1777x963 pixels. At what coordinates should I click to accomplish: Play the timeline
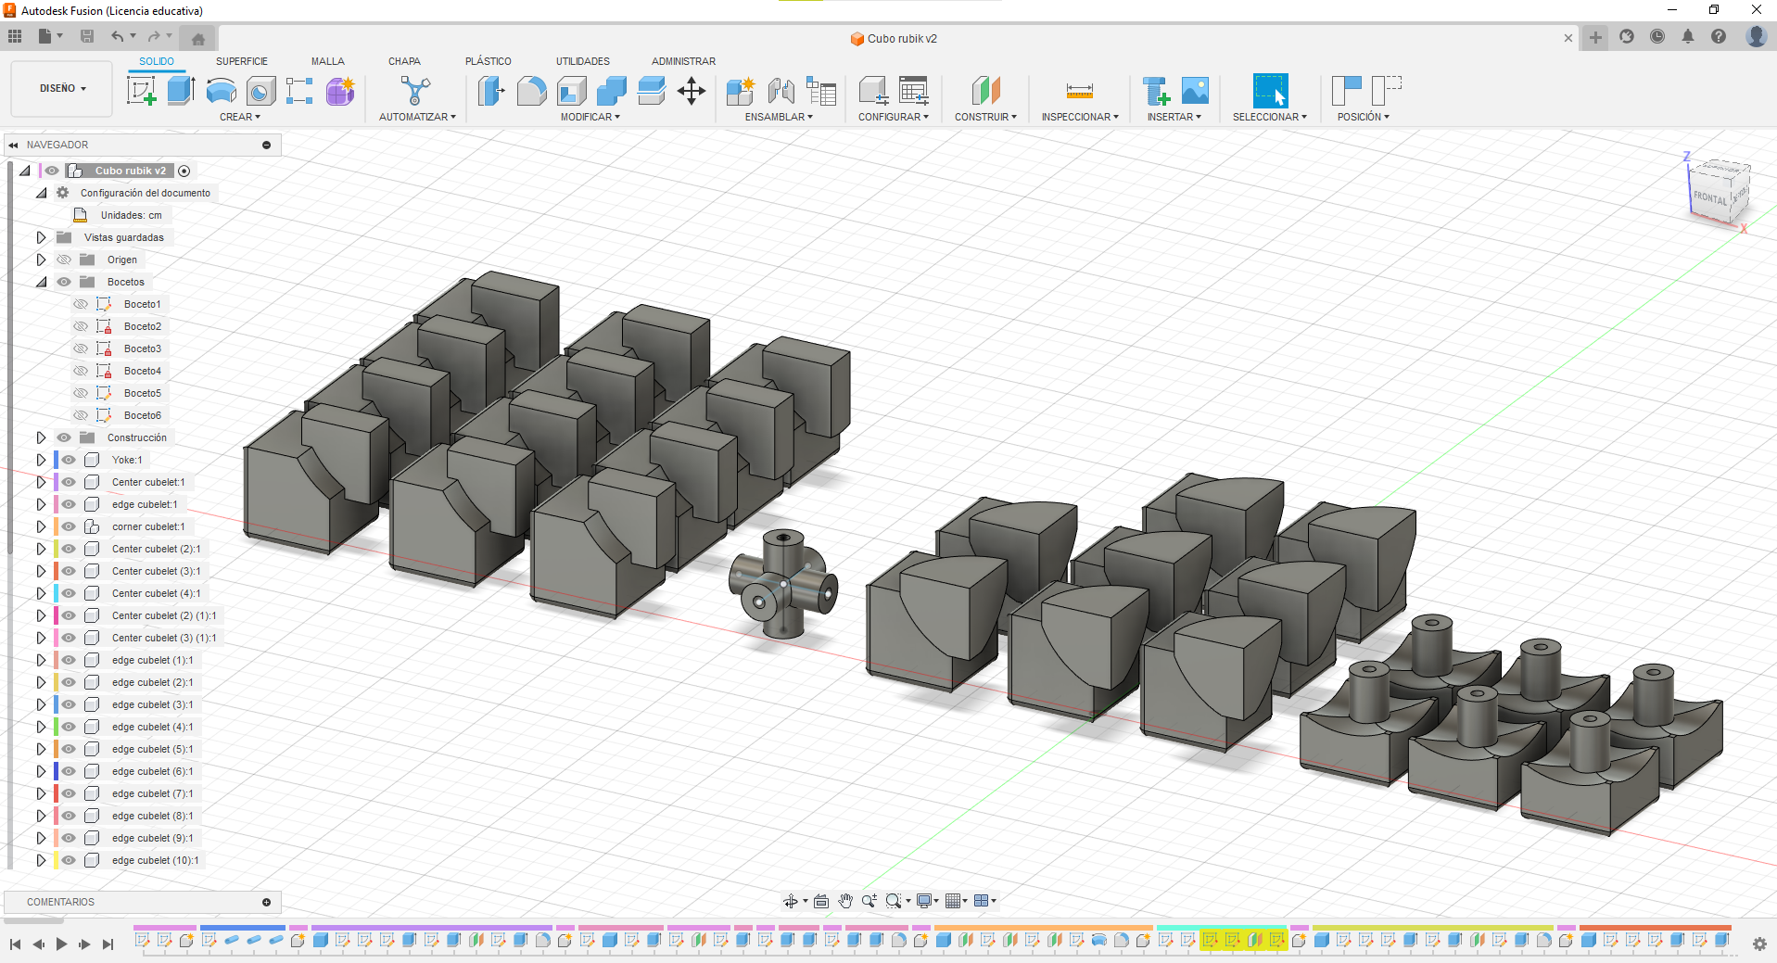[x=61, y=944]
